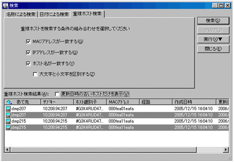The image size is (234, 162).
Task: Click 10.208.94.207 in the unhighlighted row
Action: pyautogui.click(x=55, y=109)
